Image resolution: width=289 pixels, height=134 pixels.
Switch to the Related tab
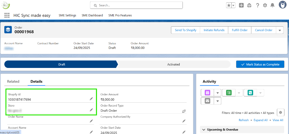pos(13,82)
